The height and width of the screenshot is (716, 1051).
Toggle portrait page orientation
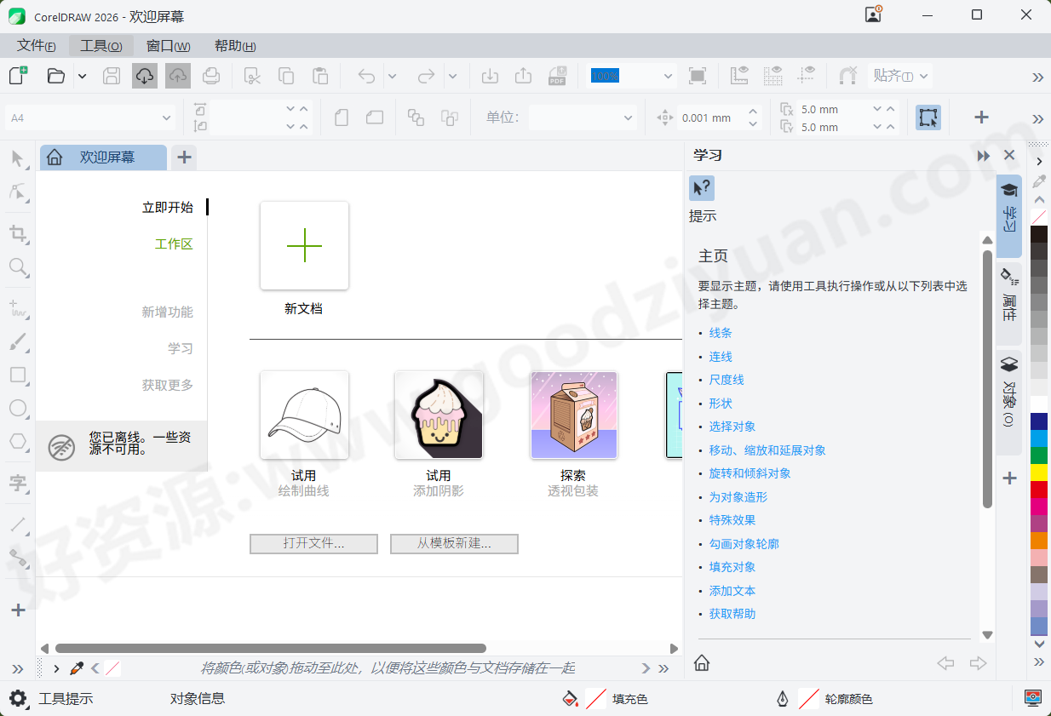pos(343,117)
